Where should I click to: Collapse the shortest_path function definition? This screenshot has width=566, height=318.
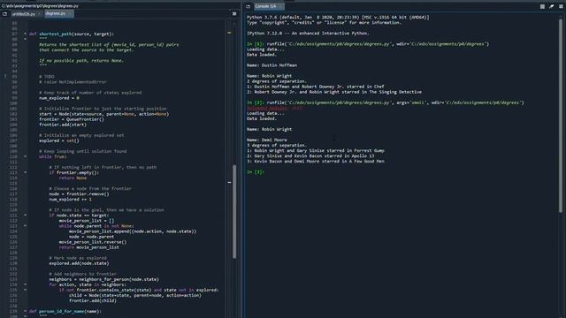(25, 34)
